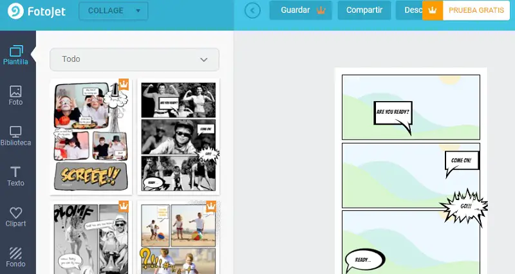Choose the SCREEE comic template
515x274 pixels.
[91, 136]
